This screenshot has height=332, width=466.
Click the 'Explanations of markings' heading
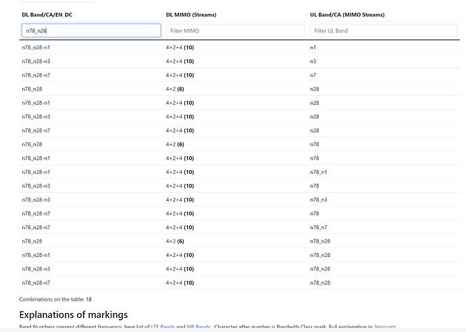[x=74, y=314]
